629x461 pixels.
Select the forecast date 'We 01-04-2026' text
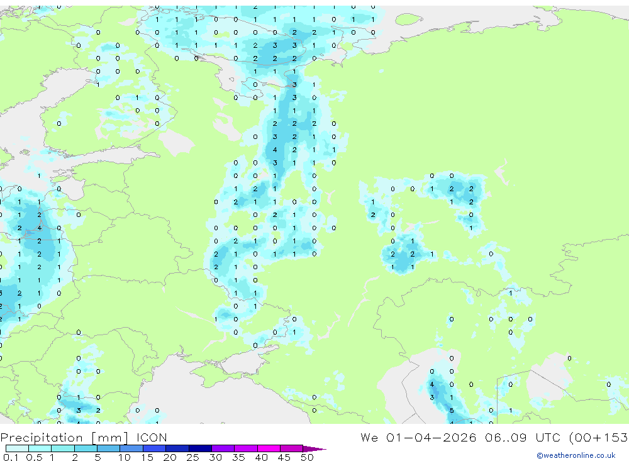(x=418, y=438)
